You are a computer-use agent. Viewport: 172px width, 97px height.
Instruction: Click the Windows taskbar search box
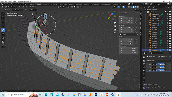(x=22, y=95)
